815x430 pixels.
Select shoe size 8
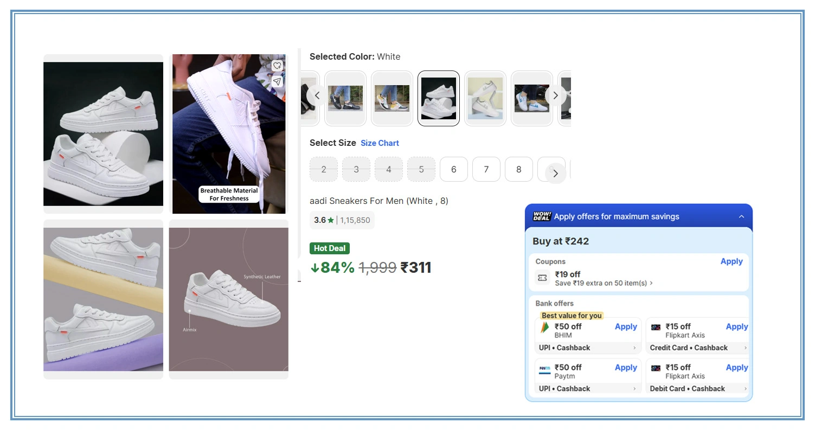coord(518,169)
